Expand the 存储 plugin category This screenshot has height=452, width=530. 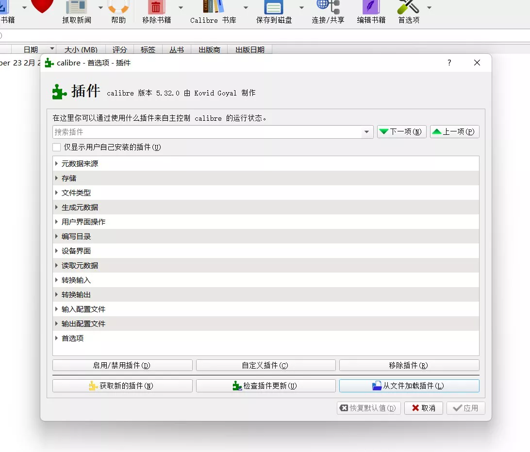[x=56, y=178]
